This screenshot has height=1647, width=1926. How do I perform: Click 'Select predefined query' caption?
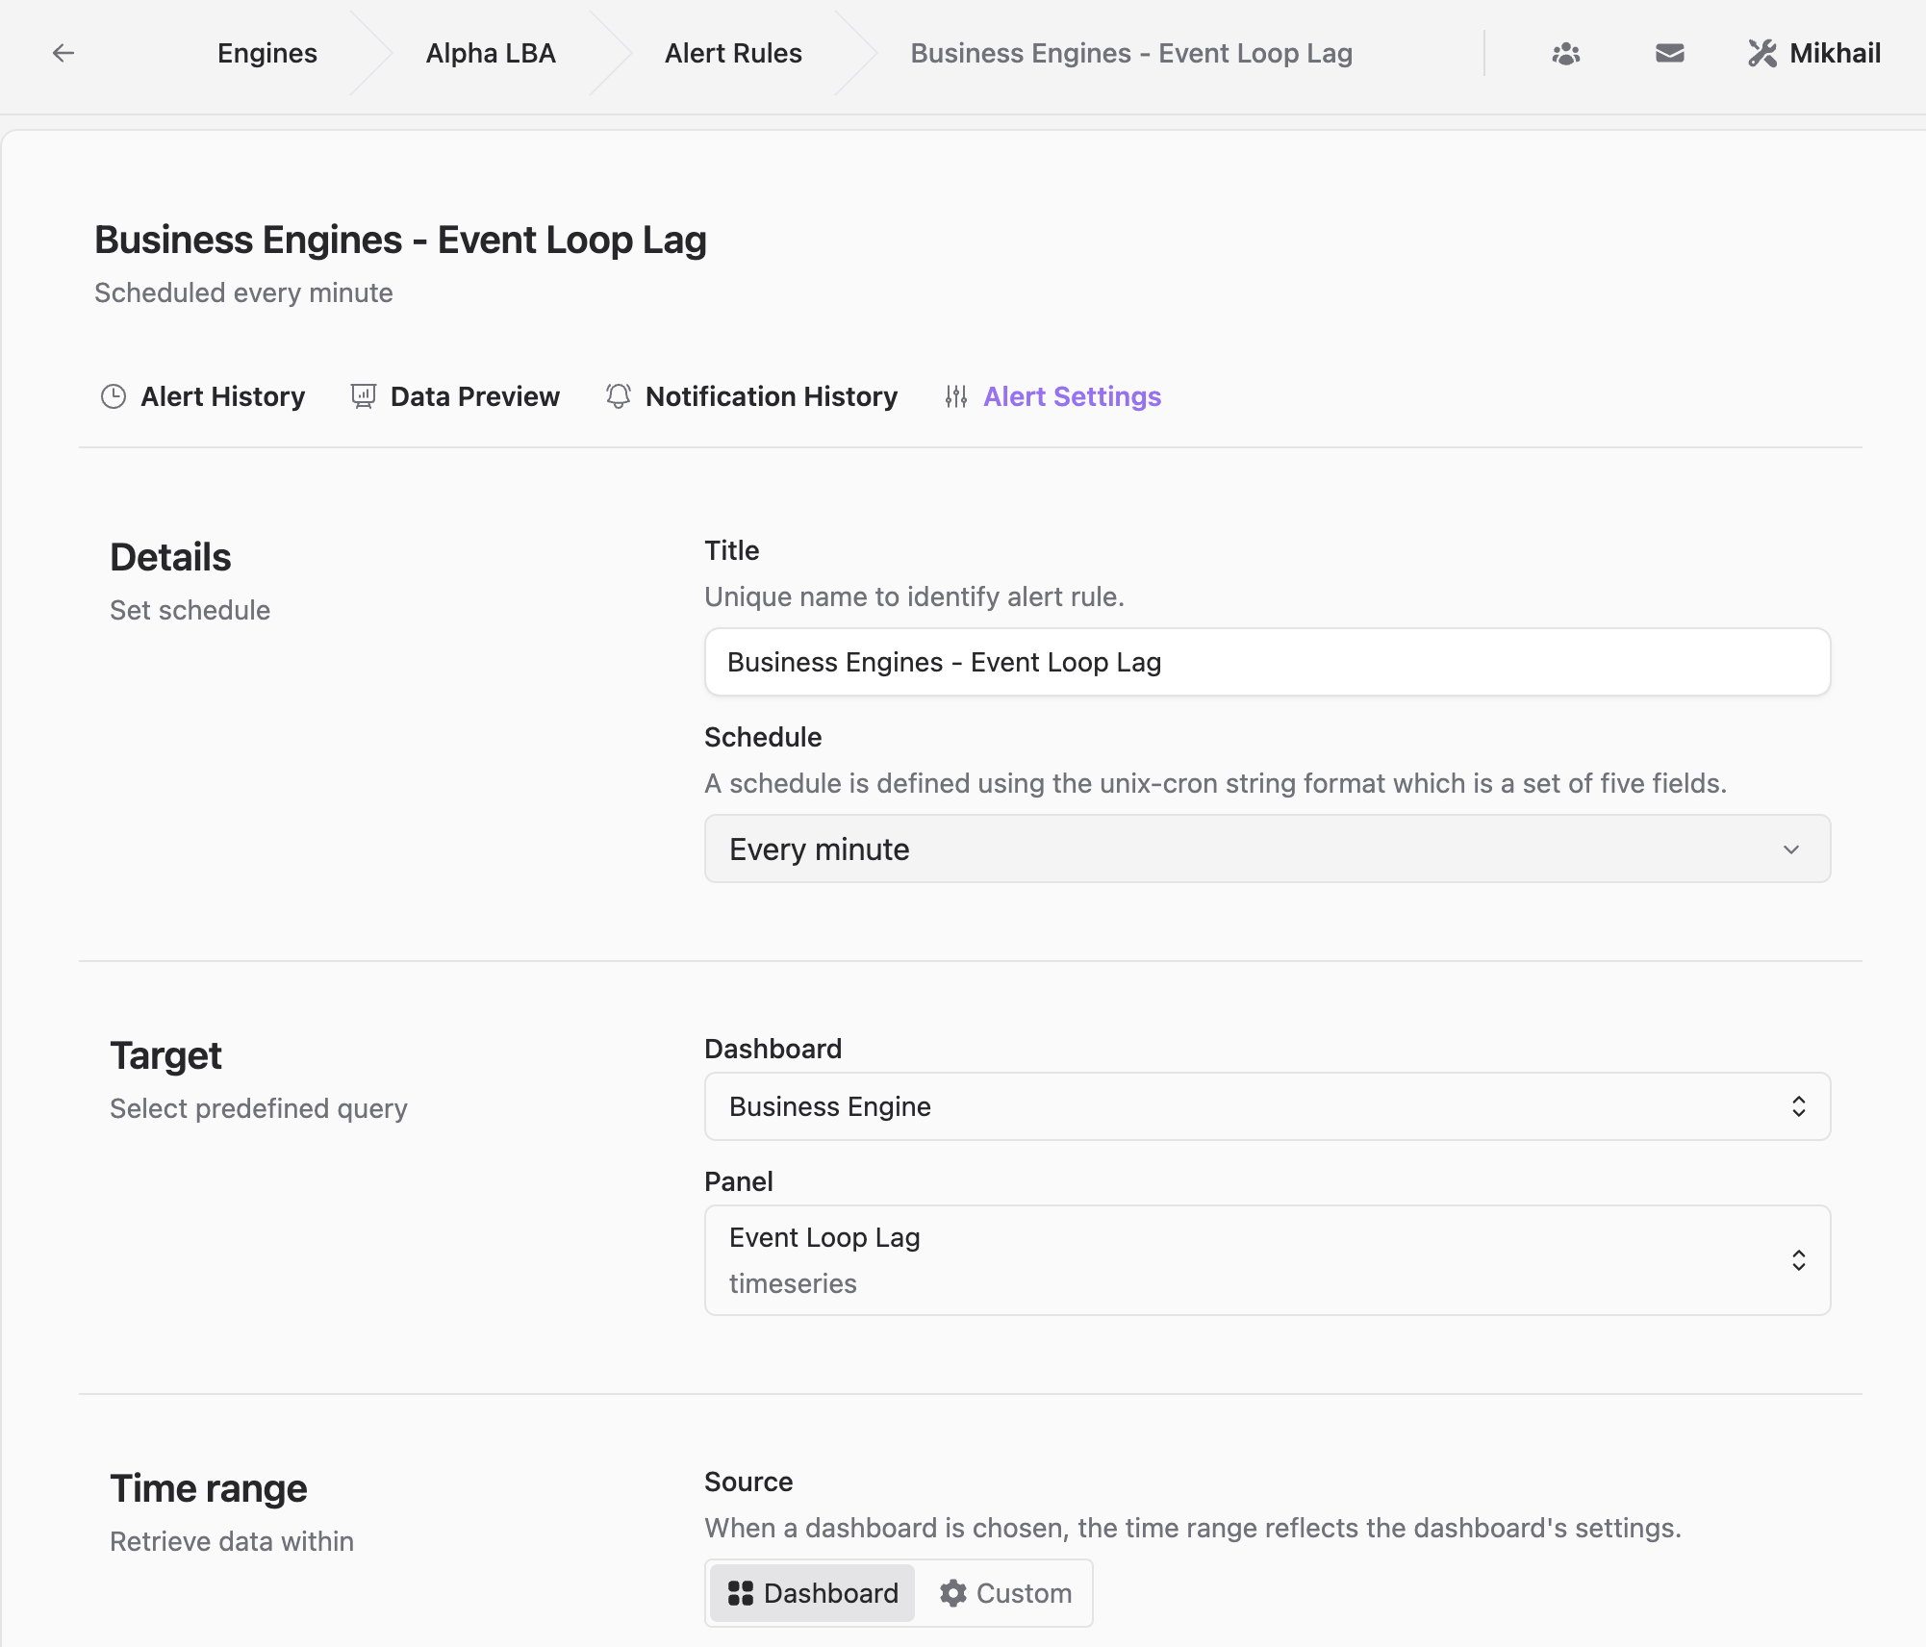click(x=259, y=1108)
